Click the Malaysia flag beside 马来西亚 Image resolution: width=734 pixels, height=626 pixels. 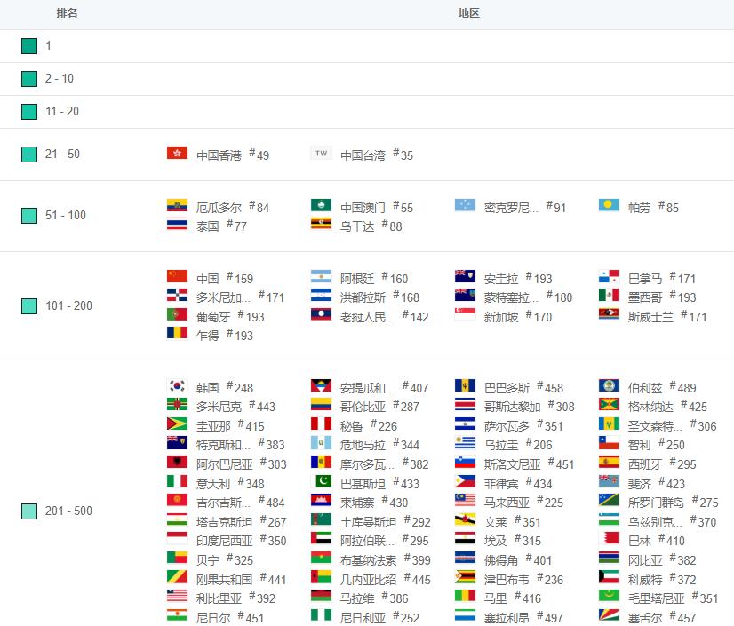coord(465,500)
